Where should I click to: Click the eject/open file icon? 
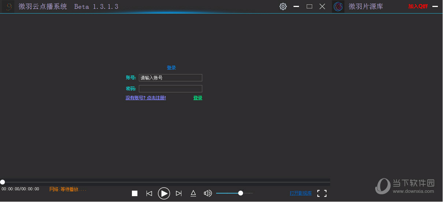193,194
